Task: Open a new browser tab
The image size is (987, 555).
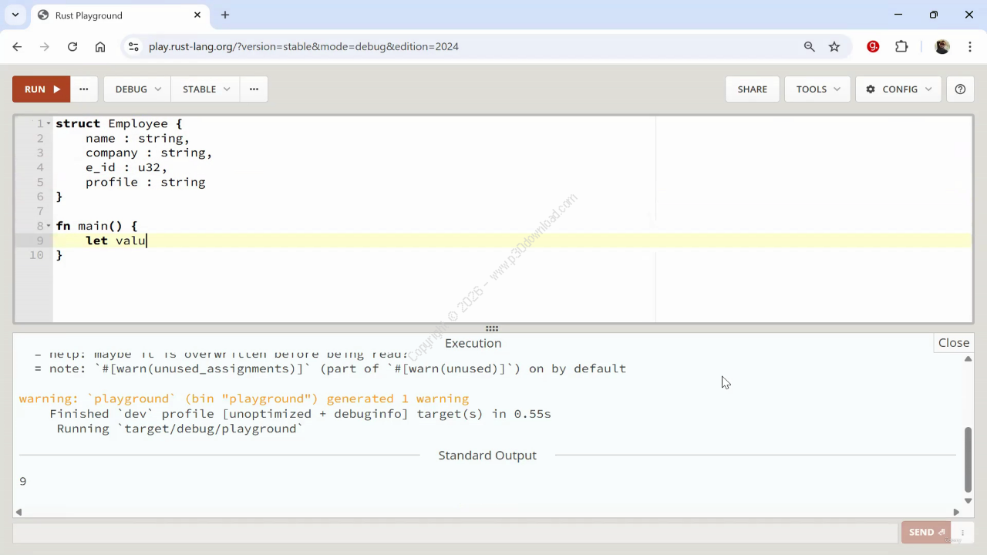Action: click(225, 15)
